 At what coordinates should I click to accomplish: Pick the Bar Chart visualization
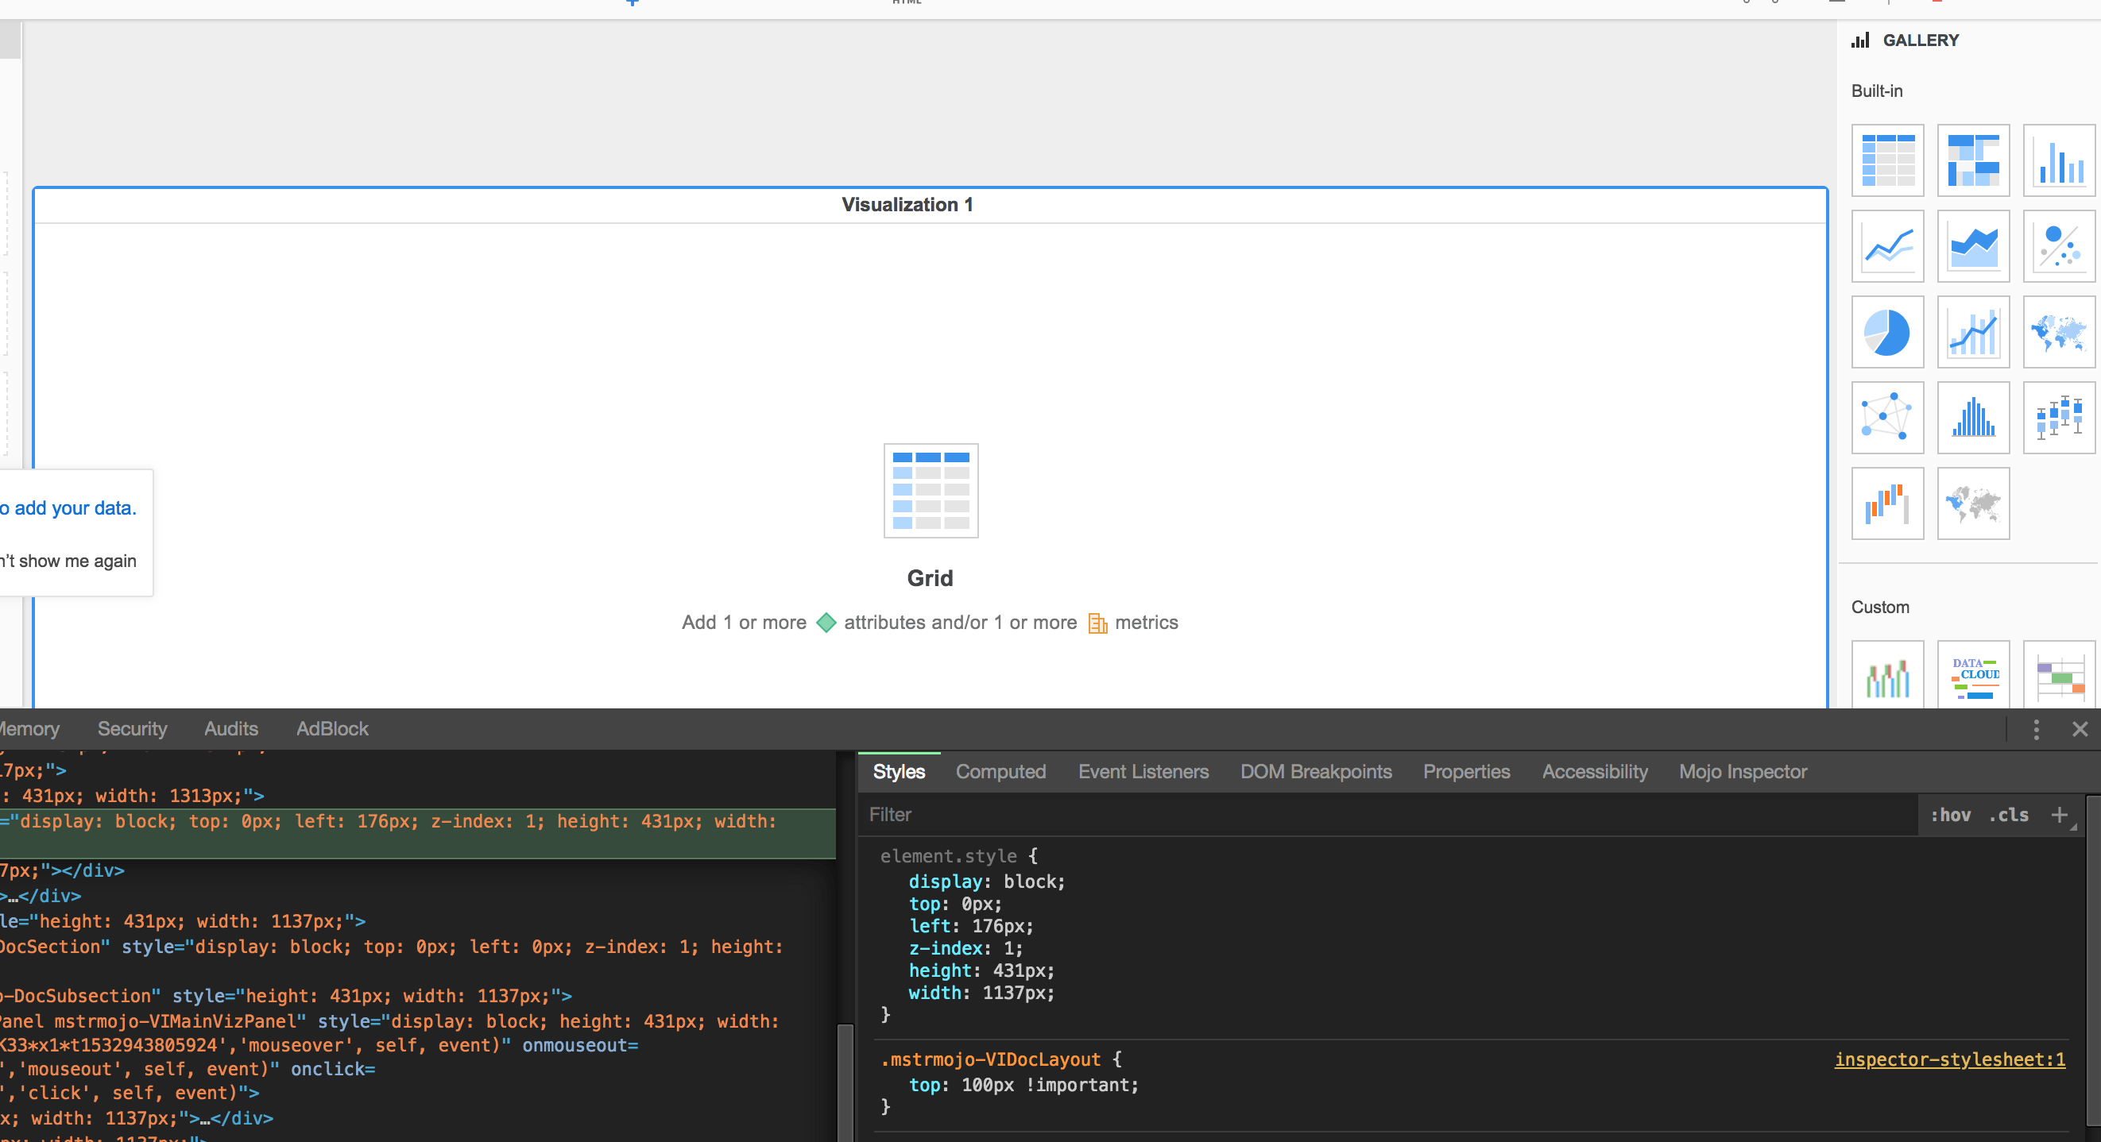tap(2059, 160)
